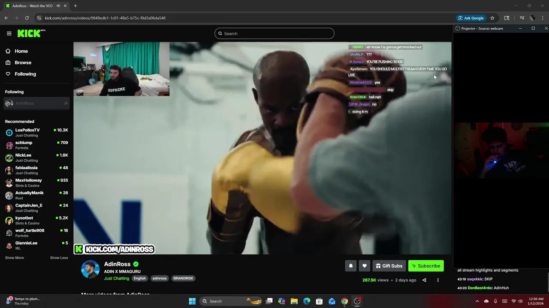Reload the browser page

27,18
